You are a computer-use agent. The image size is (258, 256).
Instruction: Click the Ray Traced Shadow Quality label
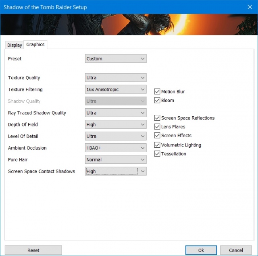point(37,113)
